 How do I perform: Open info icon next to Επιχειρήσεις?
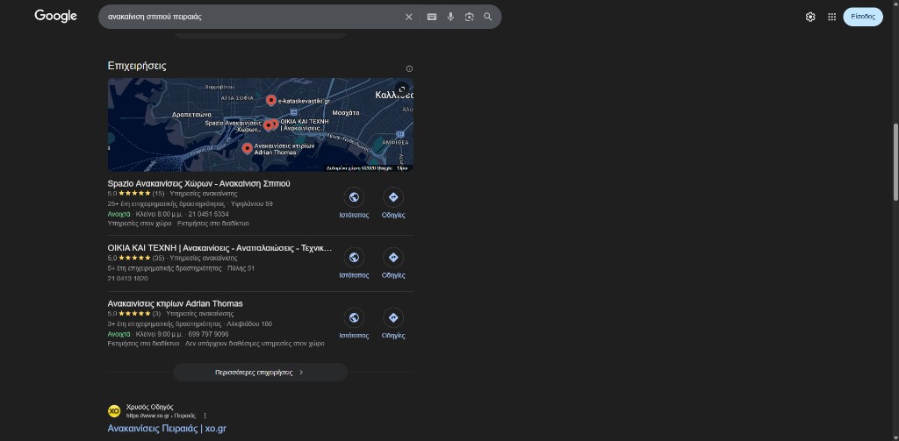(409, 68)
